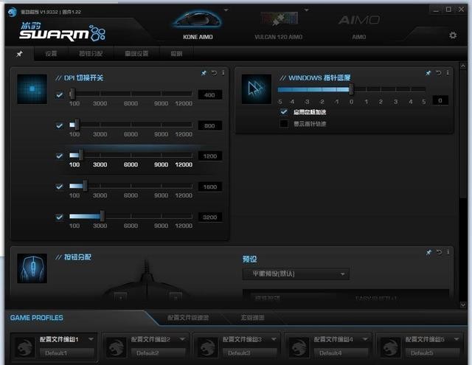Viewport: 472px width, 365px height.
Task: Click the 400 DPI value field
Action: [209, 95]
